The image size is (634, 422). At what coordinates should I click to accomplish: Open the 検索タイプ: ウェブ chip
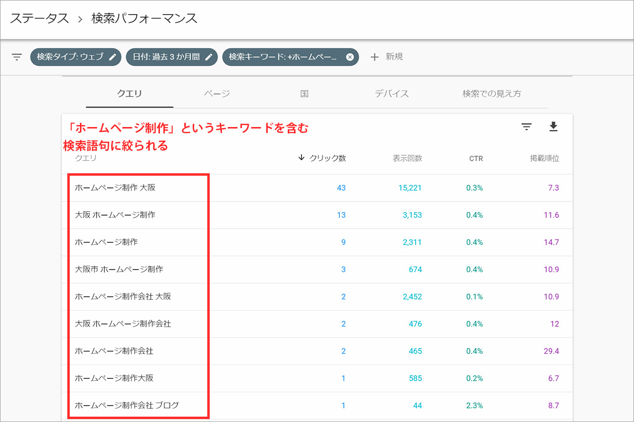coord(76,57)
